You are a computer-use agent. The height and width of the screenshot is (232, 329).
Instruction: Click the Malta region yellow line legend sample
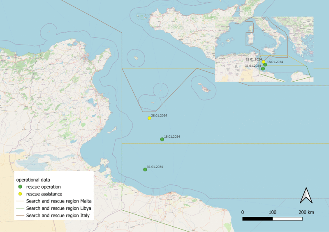20,201
